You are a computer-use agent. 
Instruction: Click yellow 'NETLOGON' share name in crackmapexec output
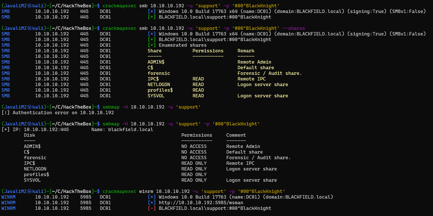pos(159,84)
